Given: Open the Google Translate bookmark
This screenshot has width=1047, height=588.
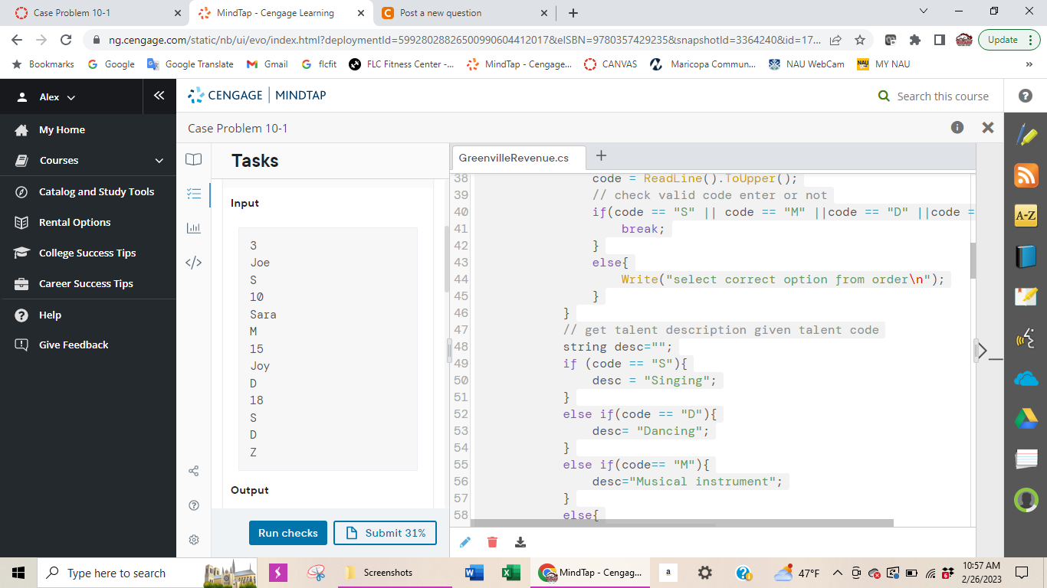Looking at the screenshot, I should [x=190, y=64].
